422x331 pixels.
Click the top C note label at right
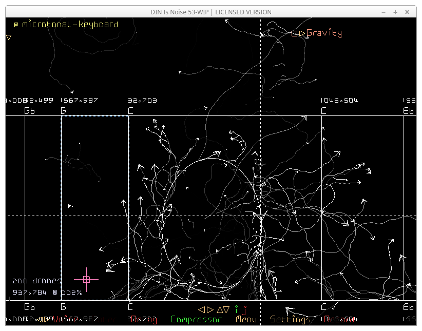(x=323, y=111)
